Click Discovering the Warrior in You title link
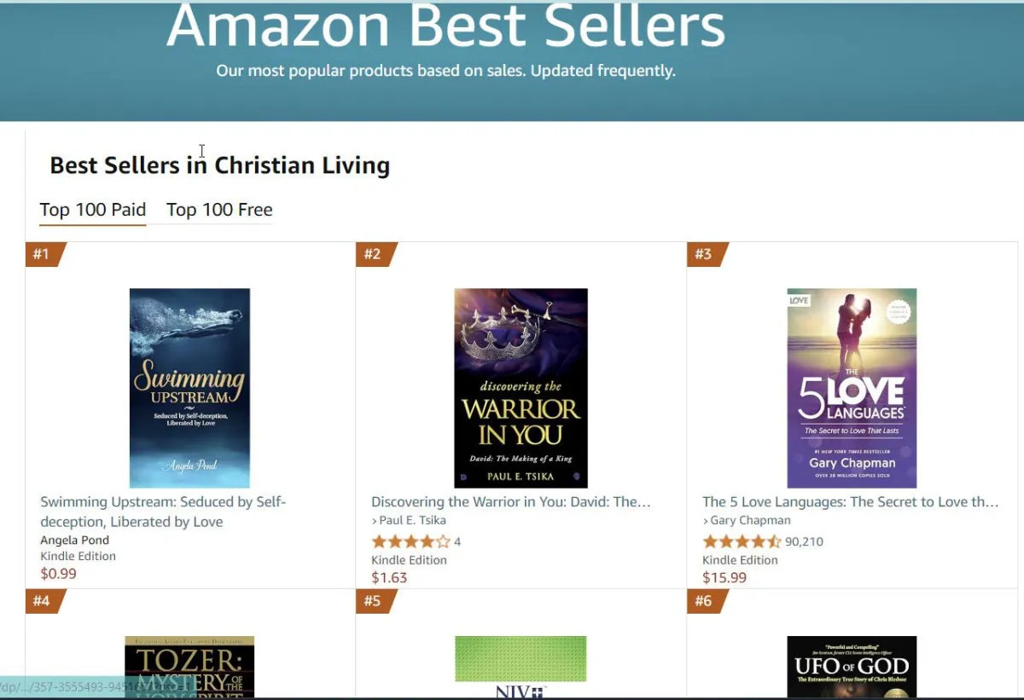 point(511,502)
